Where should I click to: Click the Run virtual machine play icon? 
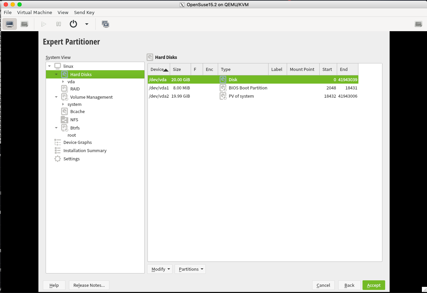(44, 24)
